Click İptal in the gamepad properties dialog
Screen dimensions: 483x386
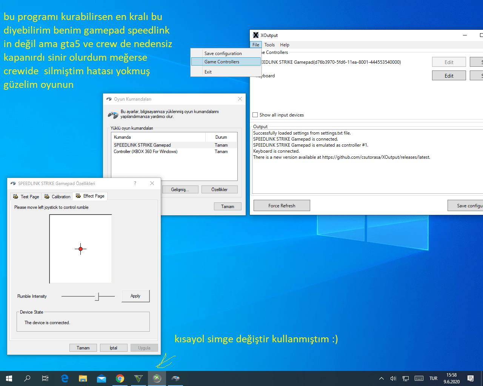coord(114,348)
